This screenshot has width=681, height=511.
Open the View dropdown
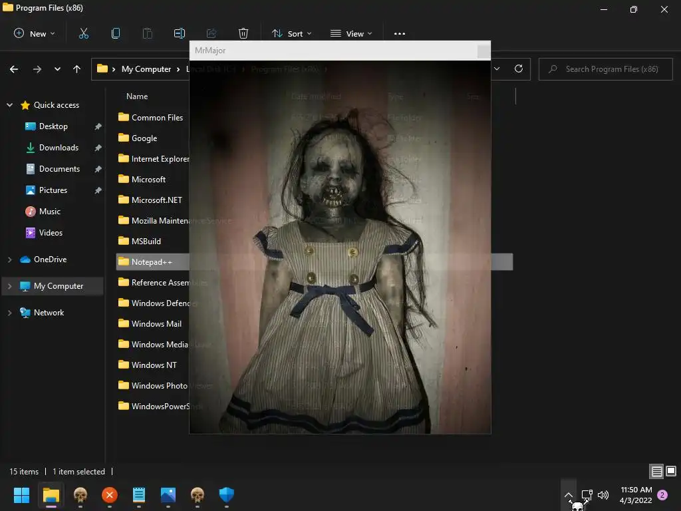351,33
